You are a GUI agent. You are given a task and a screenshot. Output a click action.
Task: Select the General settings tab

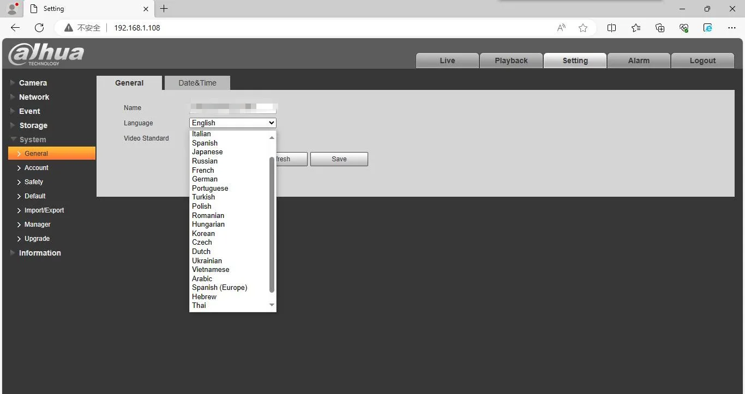(129, 83)
